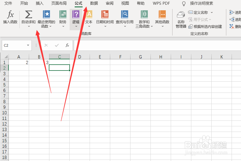Click the search box 操作说明搜索
This screenshot has width=241, height=161.
click(202, 3)
